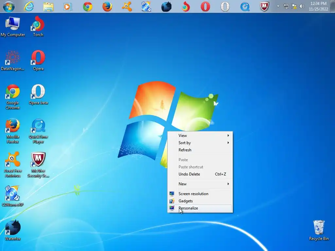Choose Refresh in context menu
335x251 pixels.
200,150
